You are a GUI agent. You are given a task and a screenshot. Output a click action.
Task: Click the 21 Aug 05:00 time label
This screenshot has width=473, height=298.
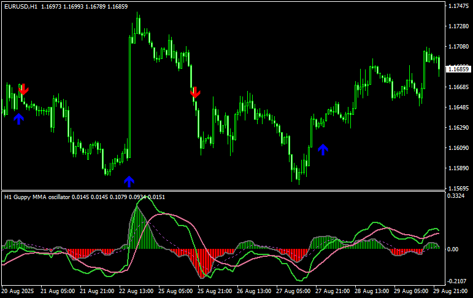coord(58,291)
